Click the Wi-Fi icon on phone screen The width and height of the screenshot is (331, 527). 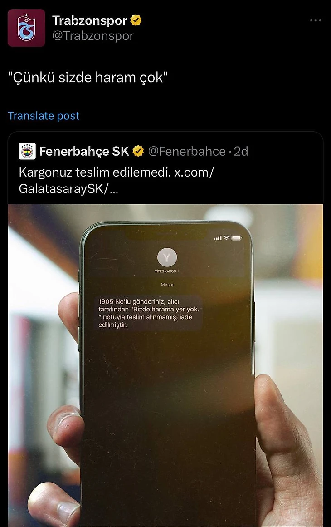(227, 238)
